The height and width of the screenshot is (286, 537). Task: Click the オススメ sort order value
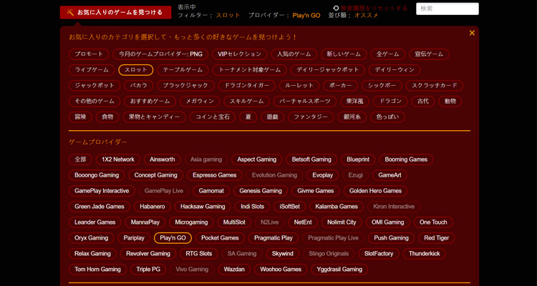[x=366, y=16]
